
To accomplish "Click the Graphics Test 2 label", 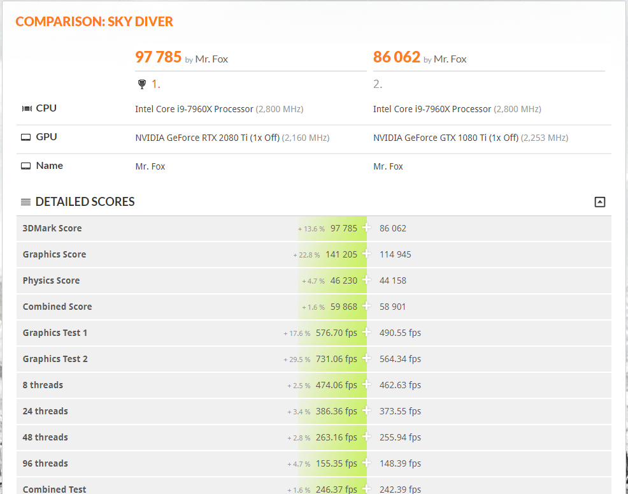I will click(x=55, y=359).
